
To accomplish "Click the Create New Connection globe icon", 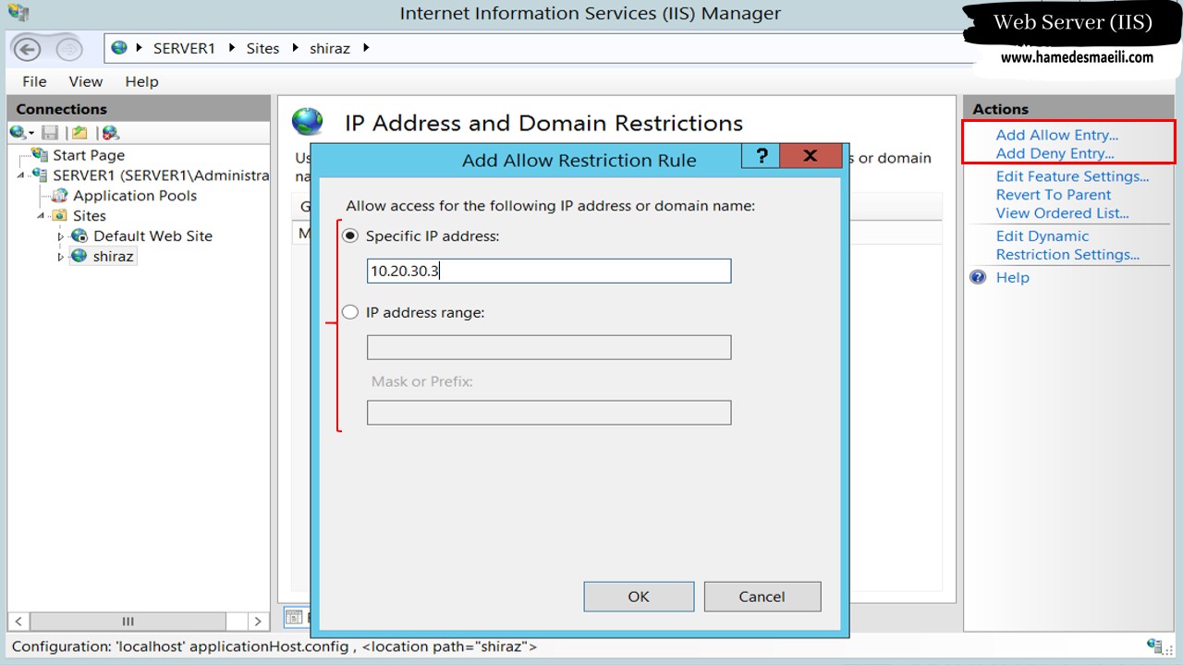I will pos(17,133).
